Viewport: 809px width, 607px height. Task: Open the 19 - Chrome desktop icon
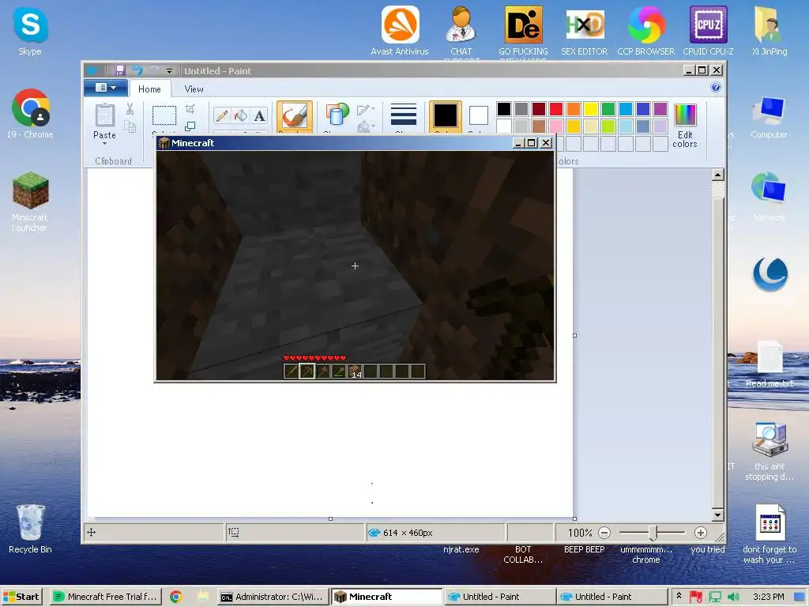(30, 114)
